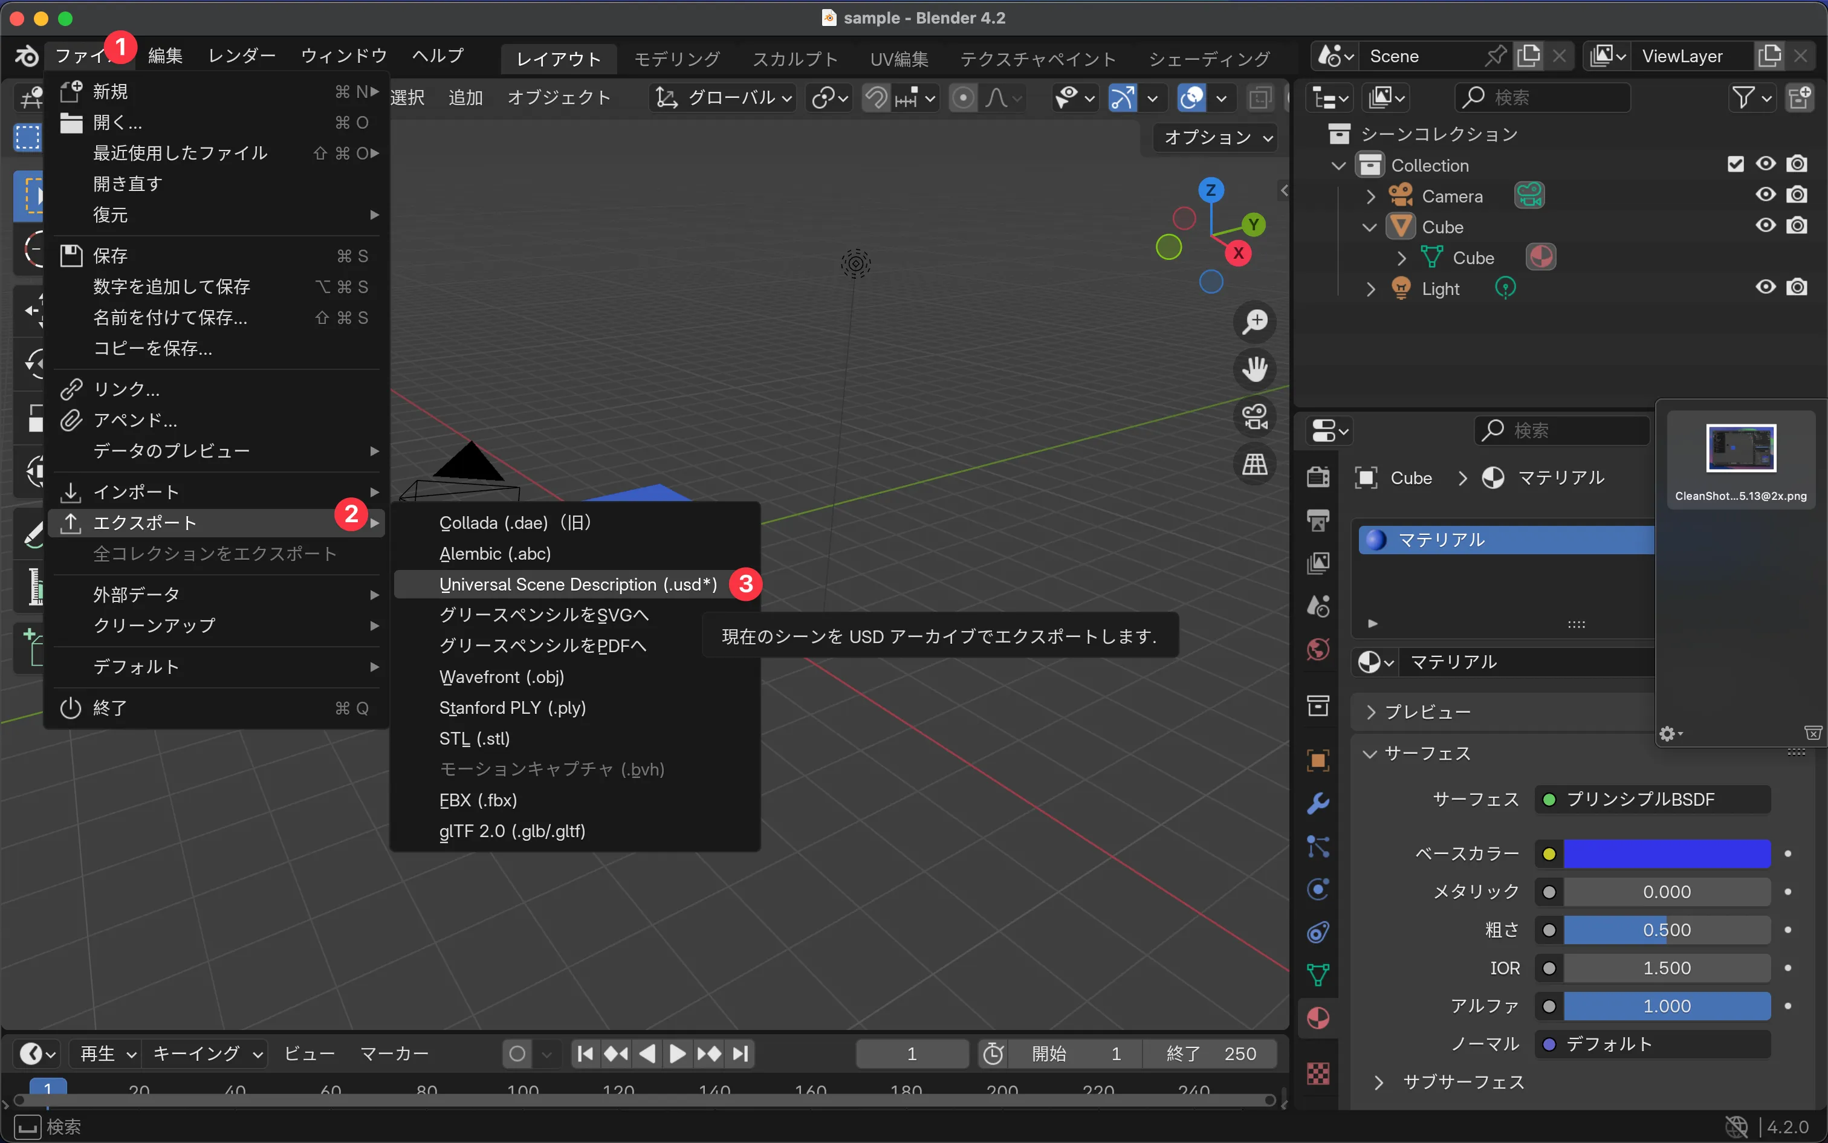This screenshot has height=1143, width=1828.
Task: Open the Render properties camera-back tab
Action: coord(1318,477)
